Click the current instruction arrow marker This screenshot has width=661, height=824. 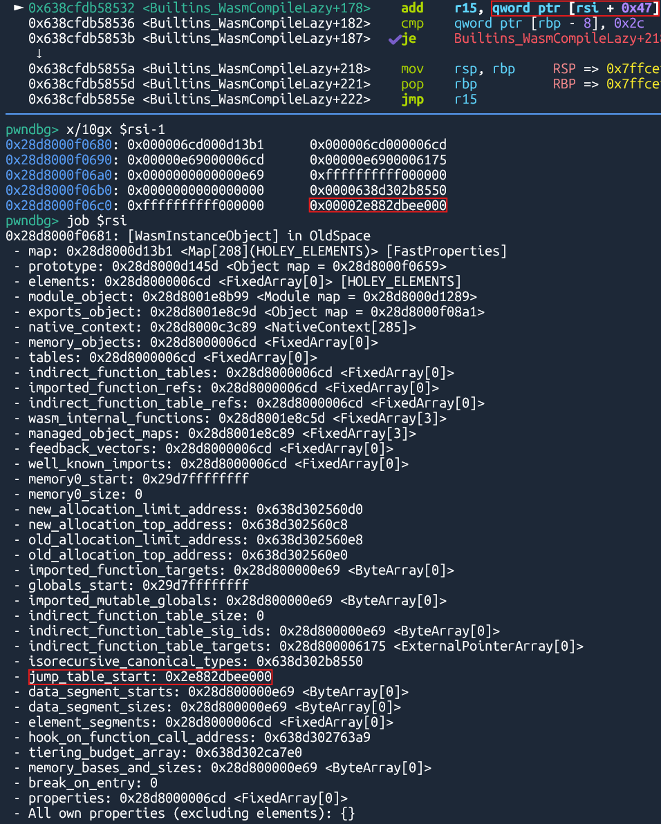click(x=18, y=8)
